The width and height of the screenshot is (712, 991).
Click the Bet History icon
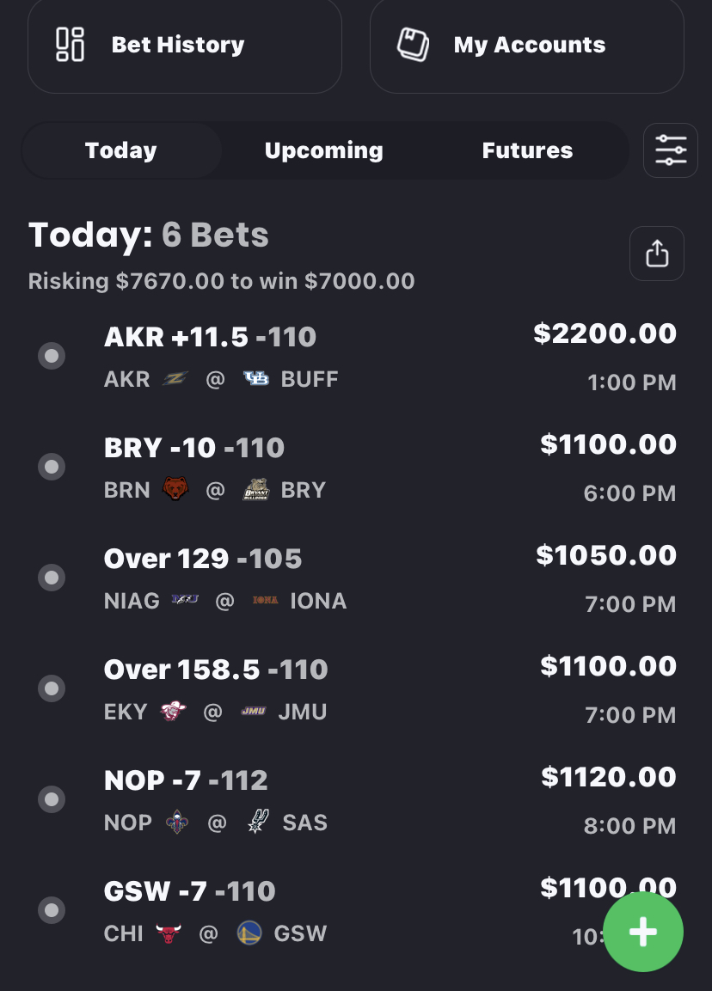tap(70, 45)
